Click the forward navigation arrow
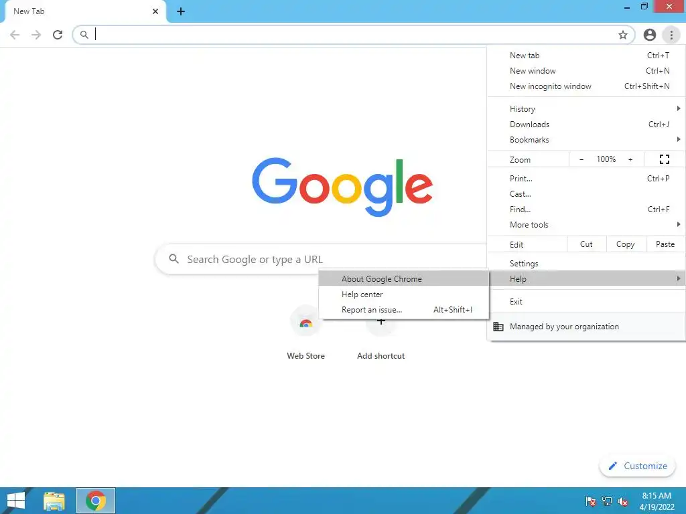The image size is (686, 514). pyautogui.click(x=36, y=35)
